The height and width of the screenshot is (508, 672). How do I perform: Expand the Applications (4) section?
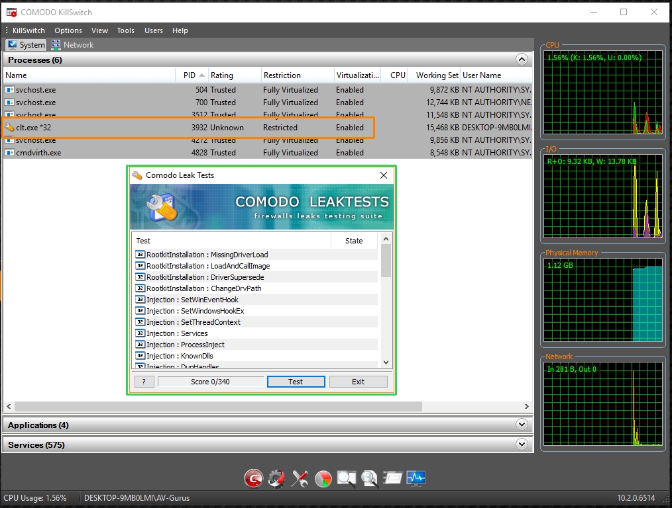(522, 425)
